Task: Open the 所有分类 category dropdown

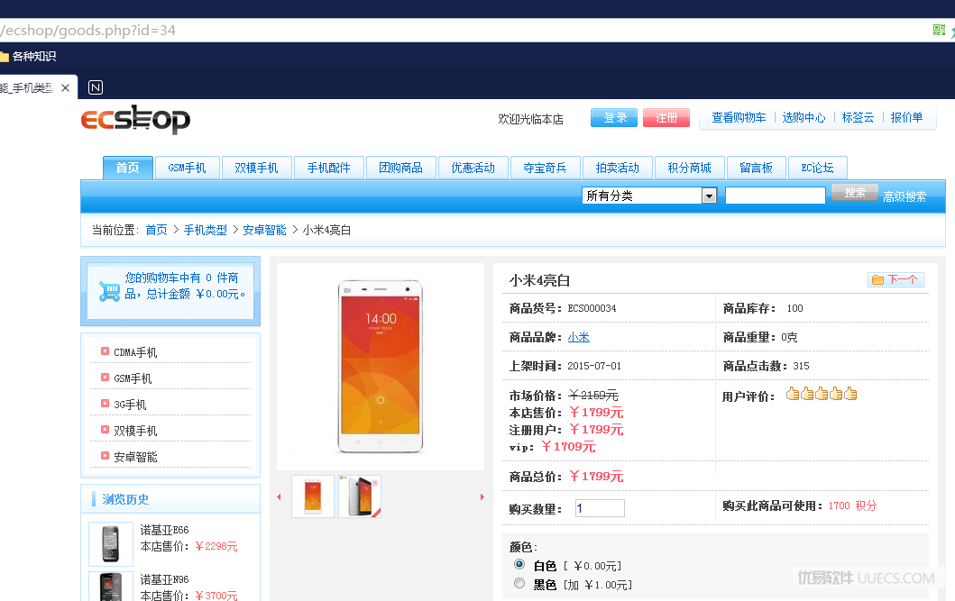Action: coord(649,196)
